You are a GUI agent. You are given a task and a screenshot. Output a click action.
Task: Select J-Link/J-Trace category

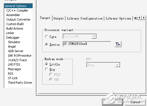tap(17, 60)
